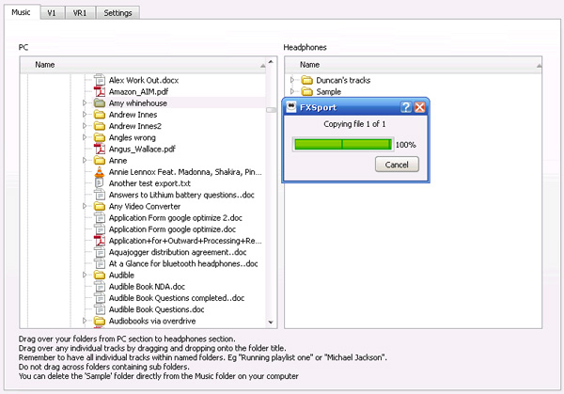Viewport: 564px width, 394px height.
Task: Click the copying progress bar
Action: point(343,144)
